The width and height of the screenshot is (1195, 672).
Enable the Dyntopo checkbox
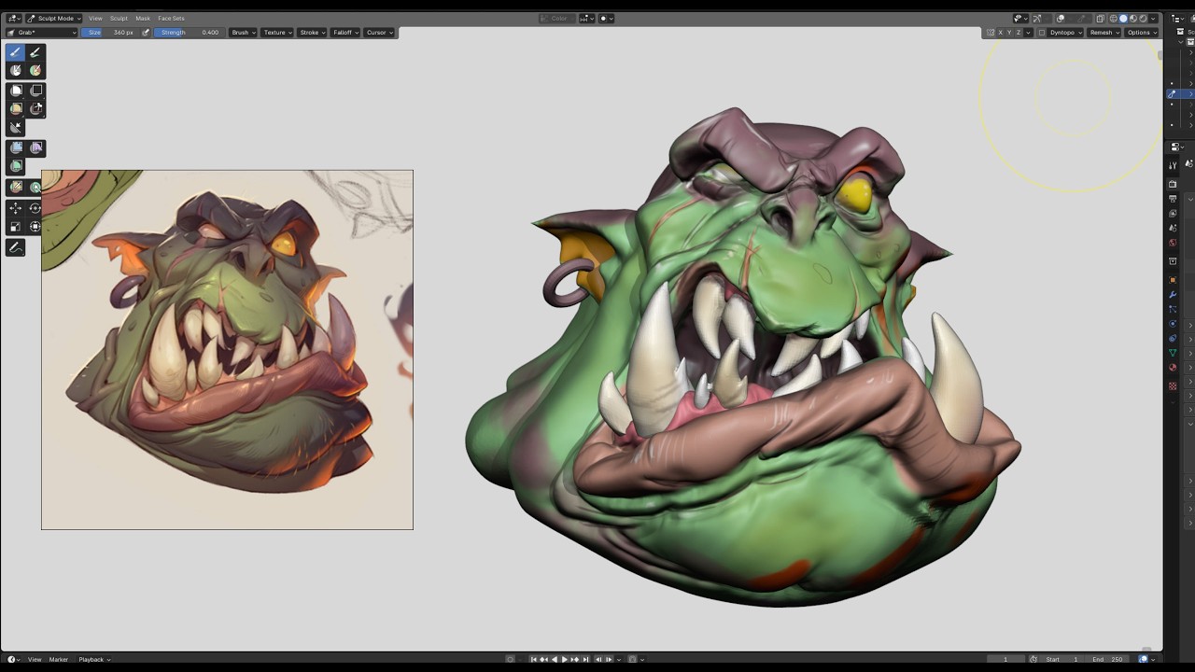(x=1042, y=33)
